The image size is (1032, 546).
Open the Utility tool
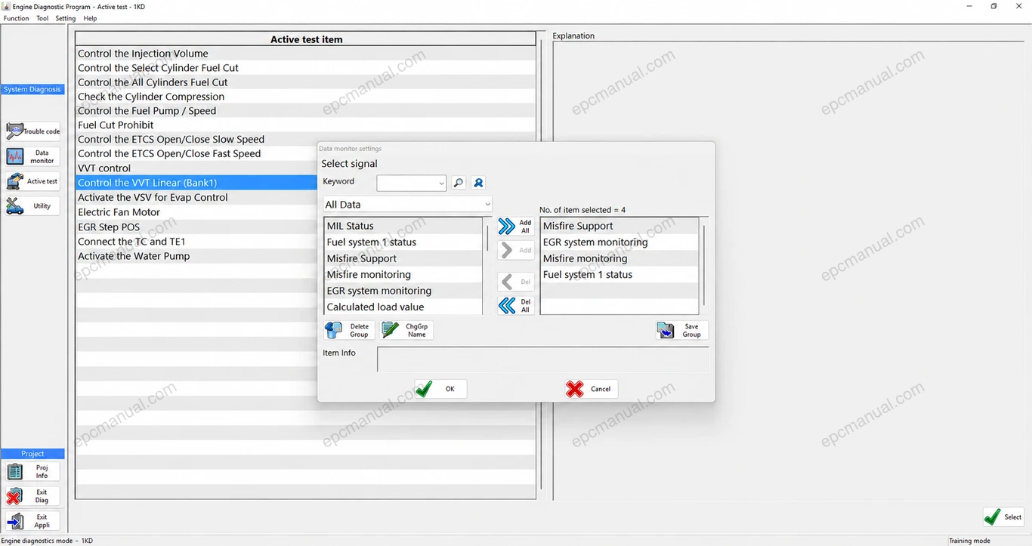tap(33, 206)
